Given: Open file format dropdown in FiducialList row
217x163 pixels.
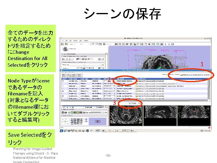Looking at the screenshot, I should pos(109,91).
